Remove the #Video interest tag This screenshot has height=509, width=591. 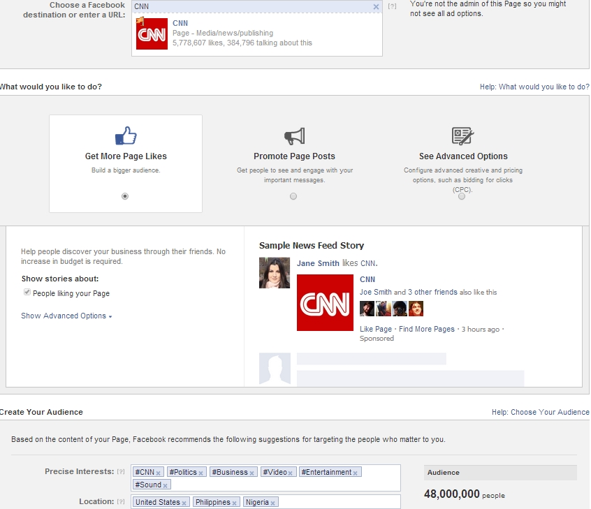(x=290, y=473)
